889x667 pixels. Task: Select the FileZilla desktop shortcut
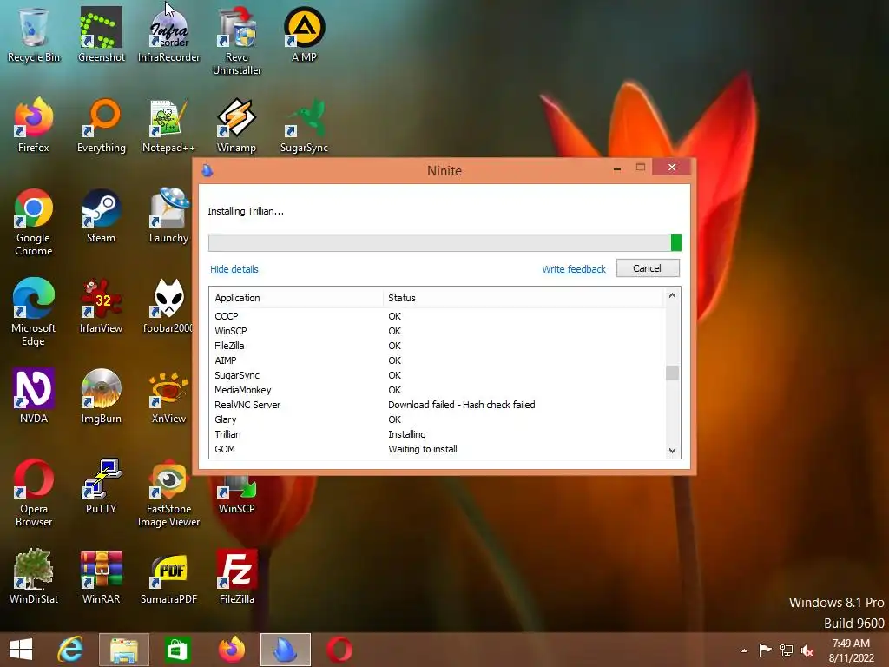[x=237, y=577]
